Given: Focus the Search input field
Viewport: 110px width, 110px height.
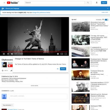Looking at the screenshot, I should pyautogui.click(x=55, y=3).
